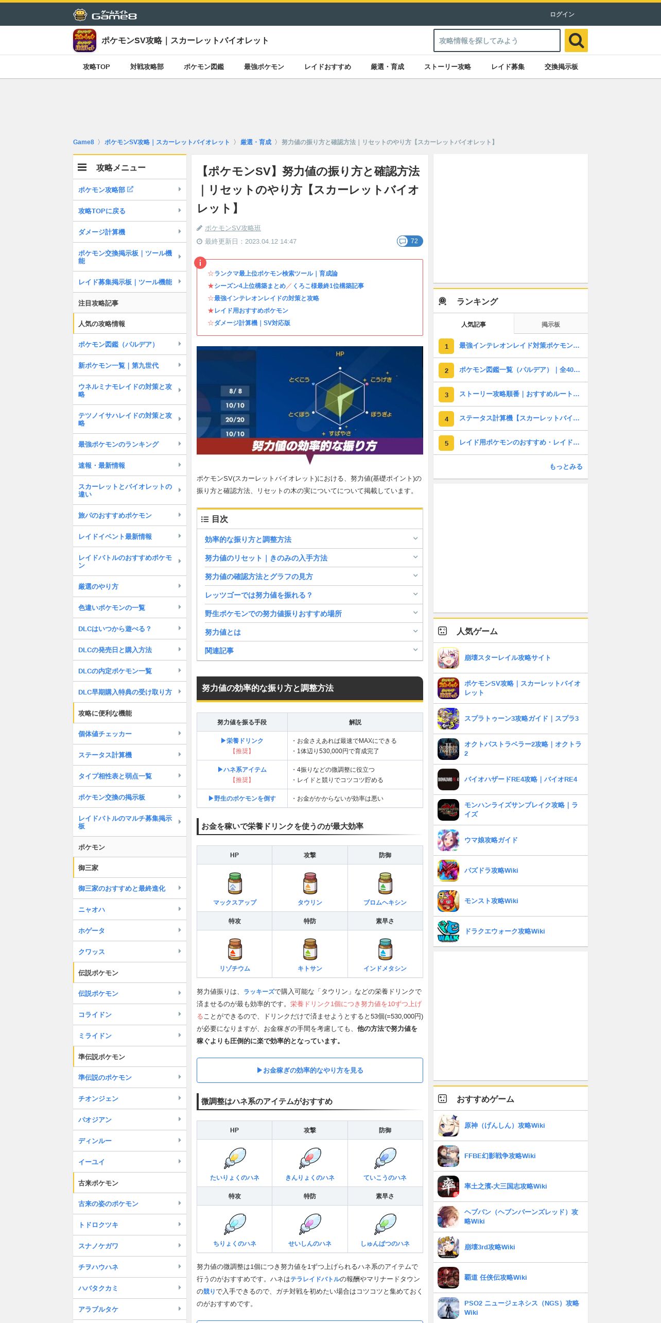The width and height of the screenshot is (661, 1323).
Task: Open 対戦攻略部 navigation item
Action: coord(147,67)
